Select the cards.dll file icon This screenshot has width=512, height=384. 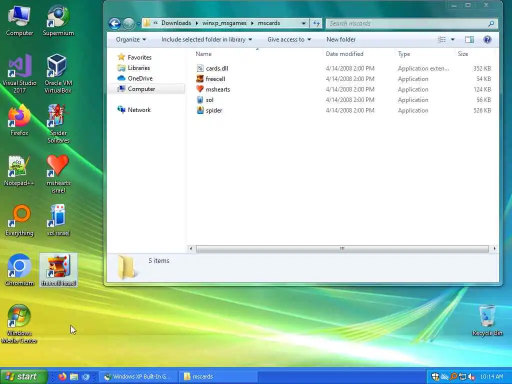click(200, 68)
